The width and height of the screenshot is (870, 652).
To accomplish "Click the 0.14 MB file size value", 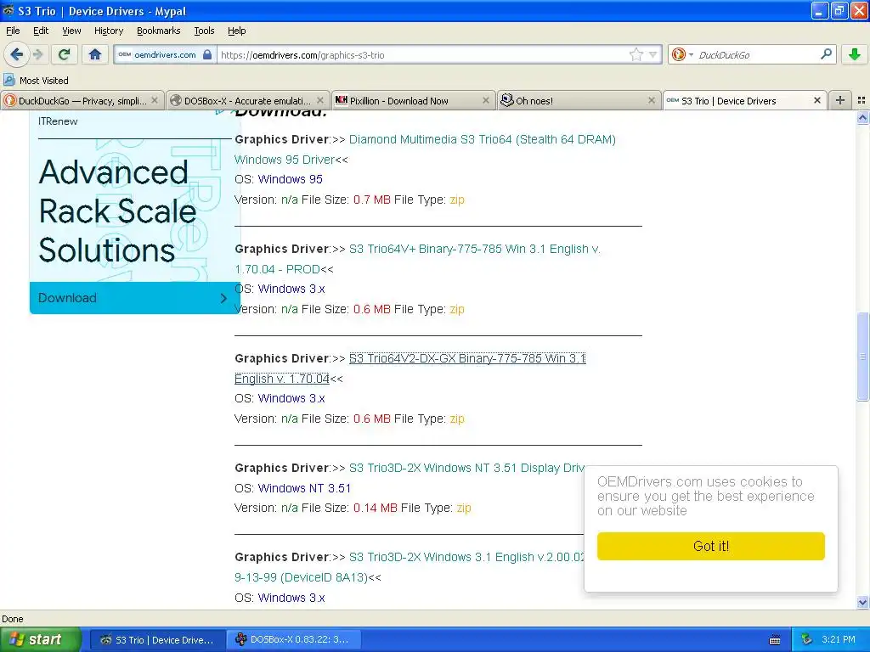I will point(375,508).
